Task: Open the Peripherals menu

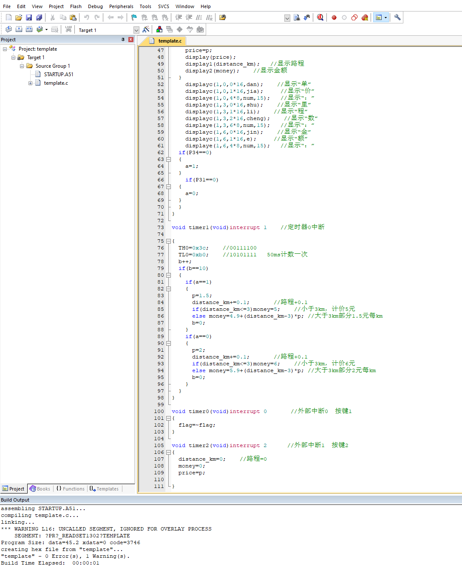Action: point(121,6)
